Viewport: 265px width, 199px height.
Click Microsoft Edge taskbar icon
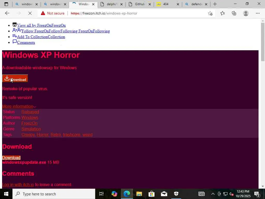(x=127, y=194)
